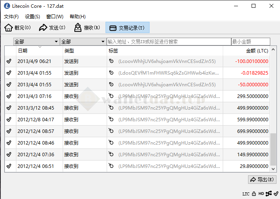
Task: Click the address or transaction ID search field
Action: 169,42
